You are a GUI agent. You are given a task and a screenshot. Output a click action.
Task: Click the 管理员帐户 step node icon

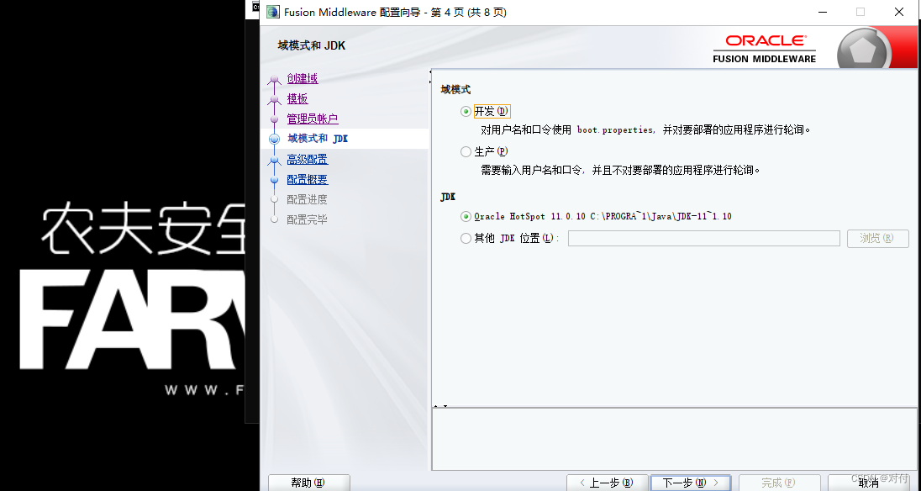click(274, 119)
